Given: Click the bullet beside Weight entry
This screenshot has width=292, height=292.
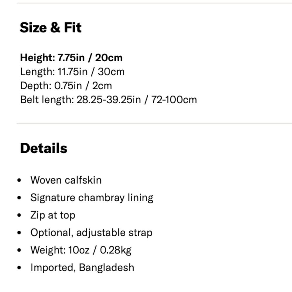Looking at the screenshot, I should (x=19, y=250).
